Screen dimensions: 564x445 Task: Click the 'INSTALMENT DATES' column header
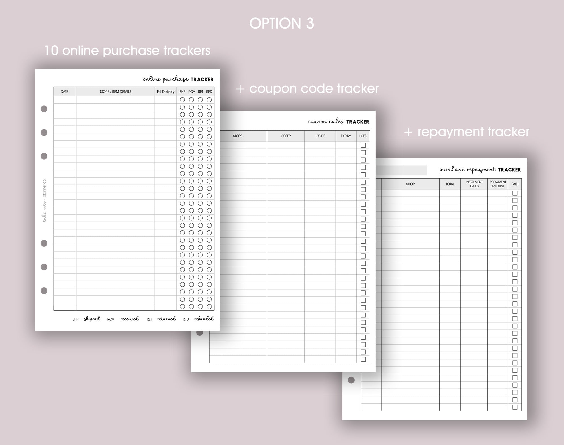pyautogui.click(x=474, y=184)
